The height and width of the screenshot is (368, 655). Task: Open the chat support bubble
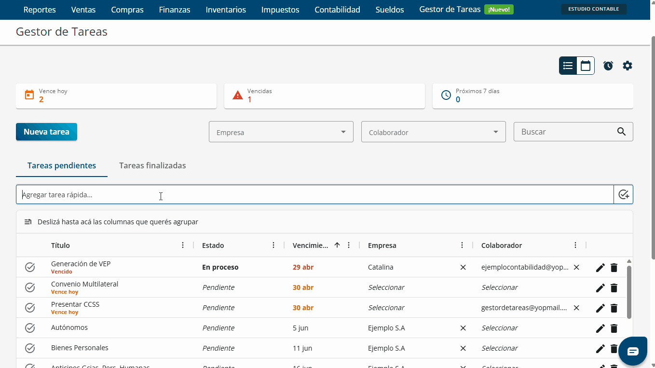click(x=633, y=351)
